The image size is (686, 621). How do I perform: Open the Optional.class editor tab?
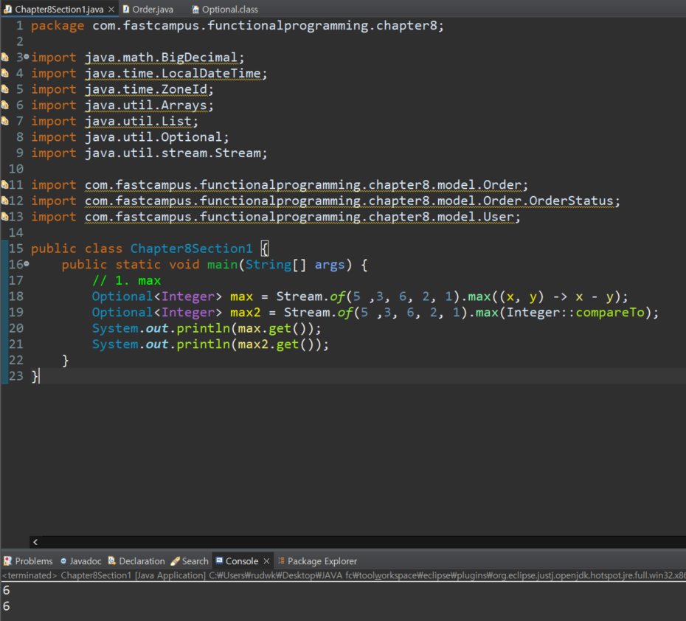(x=229, y=9)
